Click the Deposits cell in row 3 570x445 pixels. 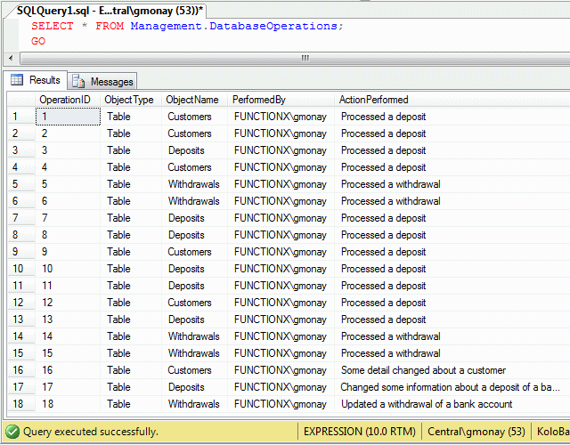[194, 150]
